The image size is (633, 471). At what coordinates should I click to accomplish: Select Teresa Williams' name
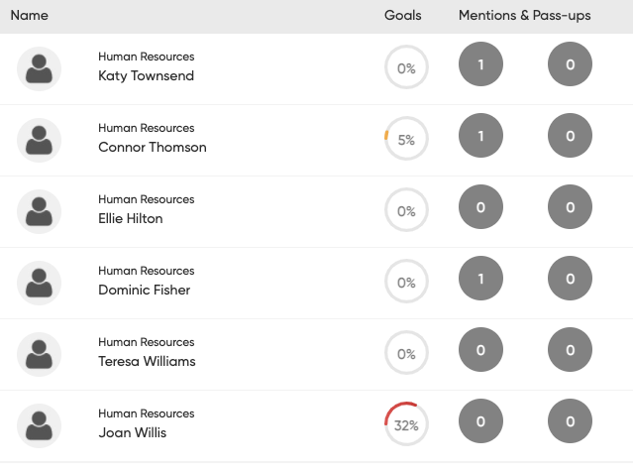[x=147, y=362]
